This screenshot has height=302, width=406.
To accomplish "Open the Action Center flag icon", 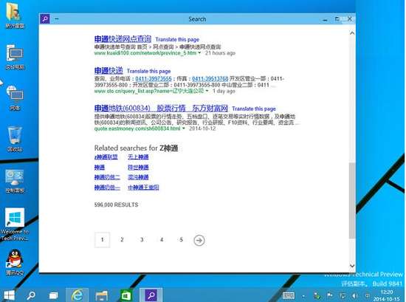I will click(x=329, y=295).
